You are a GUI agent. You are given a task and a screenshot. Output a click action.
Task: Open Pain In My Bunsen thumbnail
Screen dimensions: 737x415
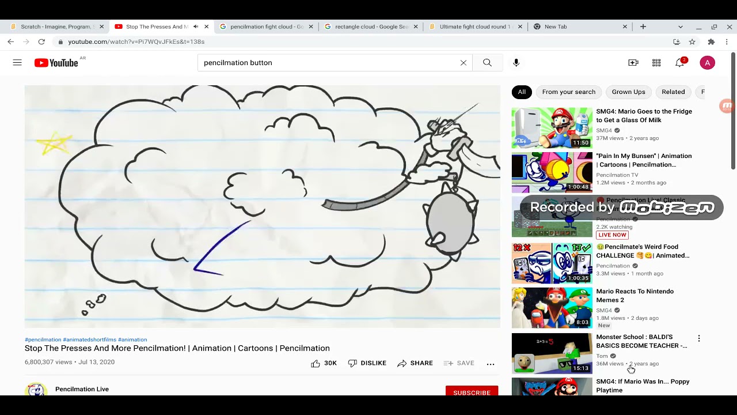pos(552,172)
